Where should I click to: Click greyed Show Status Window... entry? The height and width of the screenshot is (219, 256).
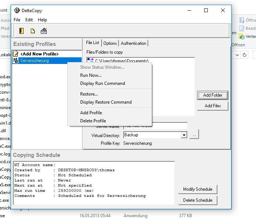click(110, 67)
